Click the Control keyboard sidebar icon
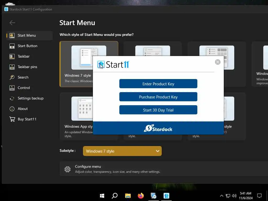Viewport: 268px width, 201px height. [12, 88]
